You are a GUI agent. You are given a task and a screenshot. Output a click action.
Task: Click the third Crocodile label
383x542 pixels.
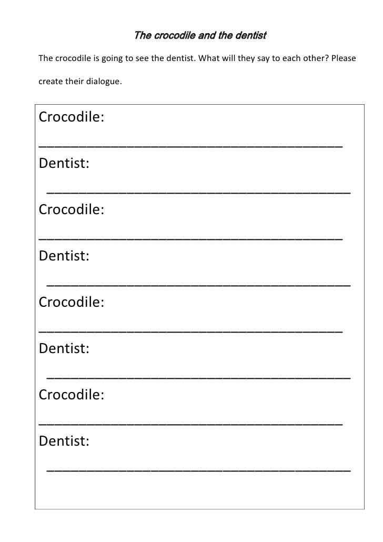coord(72,302)
